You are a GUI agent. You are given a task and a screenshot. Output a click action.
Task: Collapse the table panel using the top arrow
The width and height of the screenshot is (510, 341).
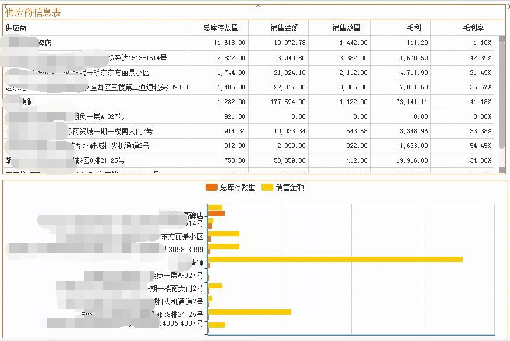pos(257,5)
